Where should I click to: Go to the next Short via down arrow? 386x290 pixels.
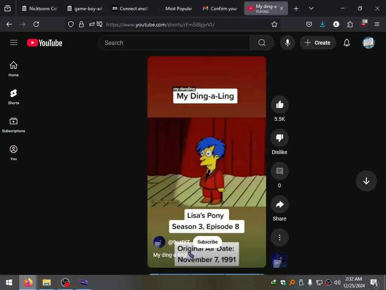(366, 181)
